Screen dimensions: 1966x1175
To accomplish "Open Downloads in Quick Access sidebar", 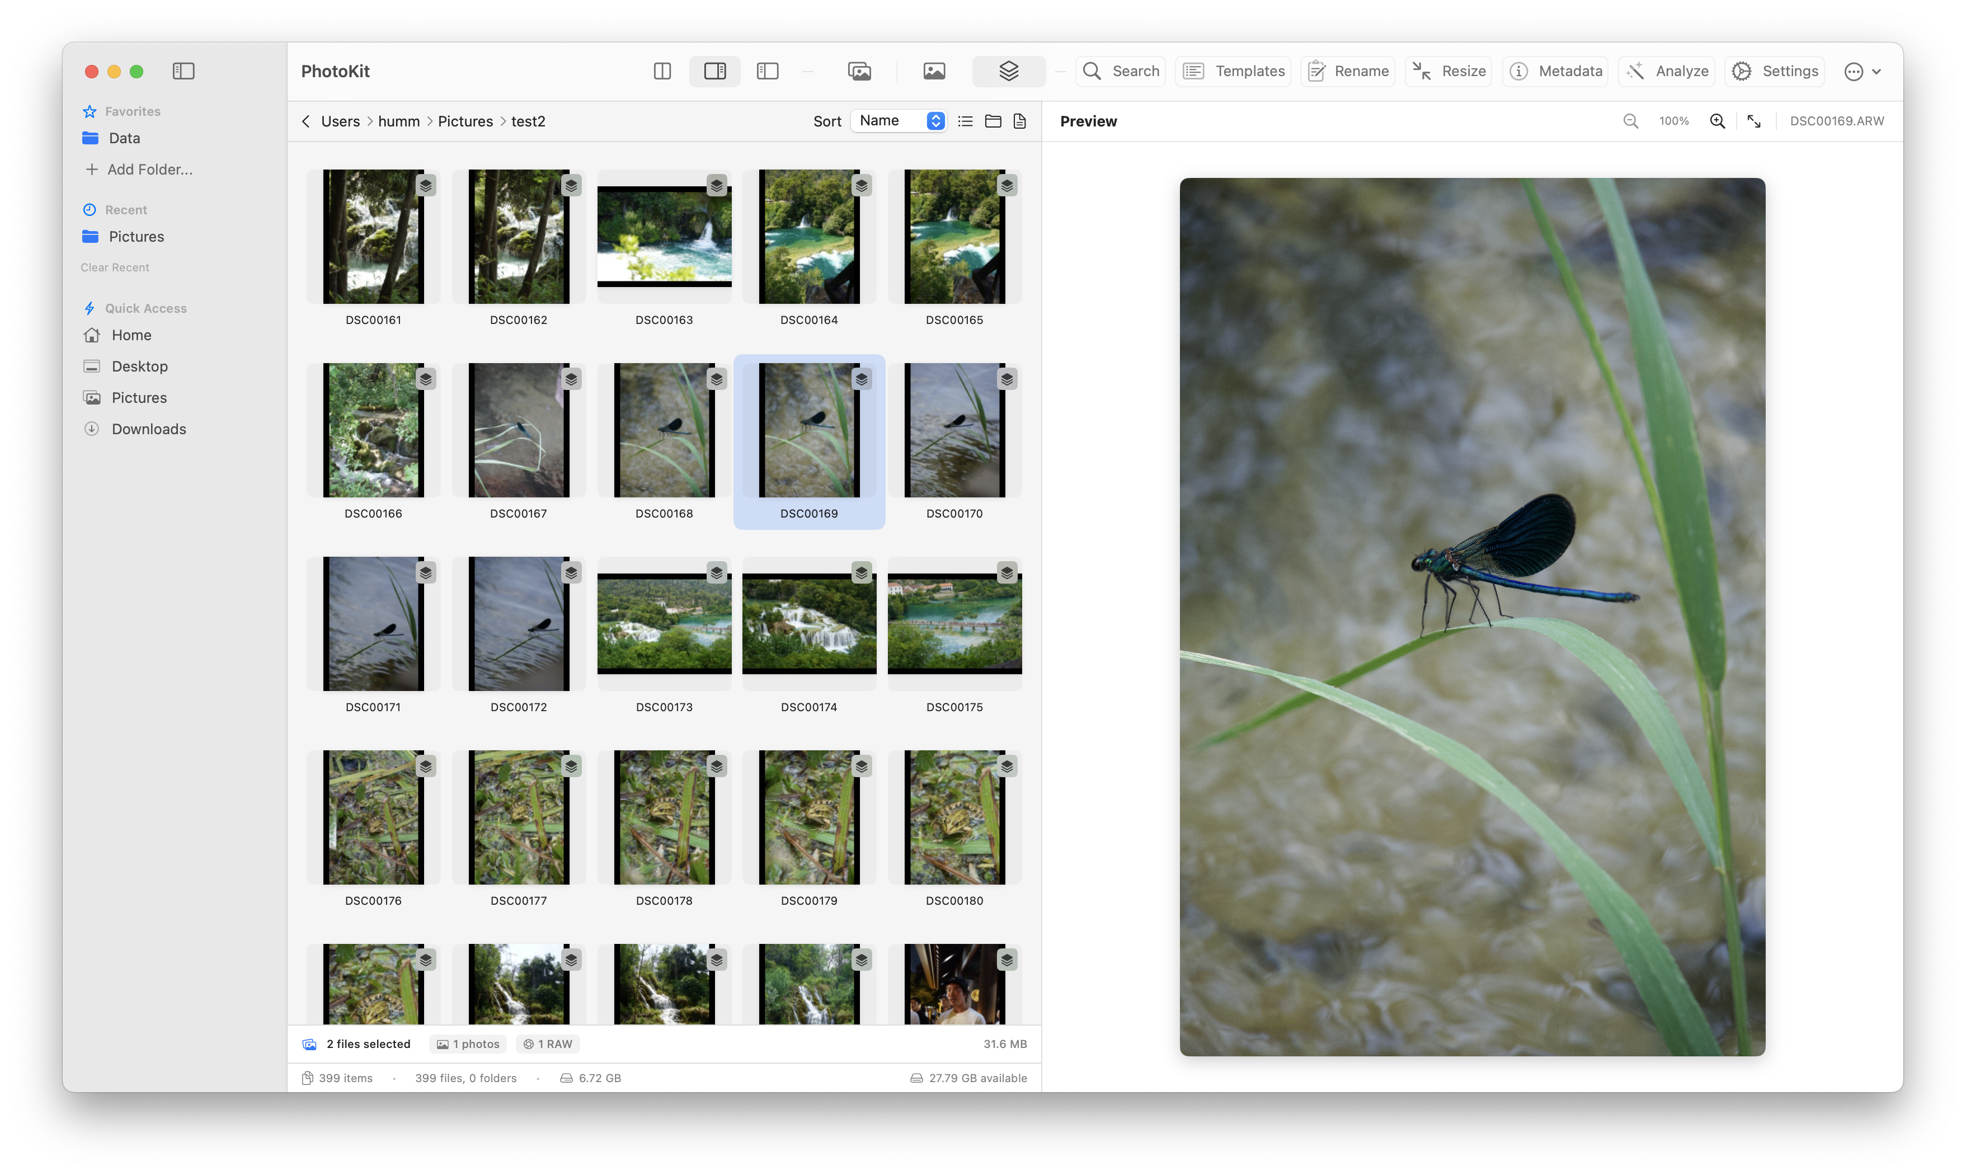I will coord(149,429).
